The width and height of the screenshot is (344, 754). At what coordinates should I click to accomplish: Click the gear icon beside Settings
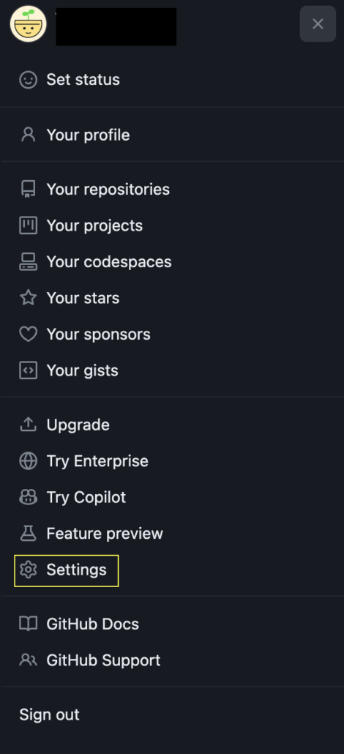click(28, 570)
